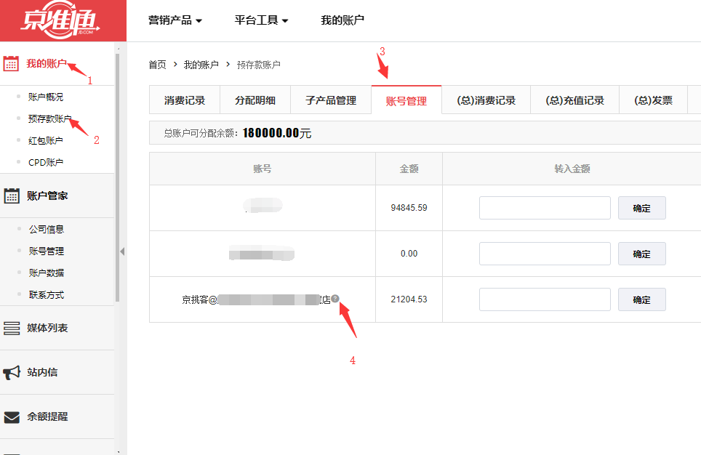Open 账户概况 in the sidebar
Viewport: 701px width, 455px height.
46,97
